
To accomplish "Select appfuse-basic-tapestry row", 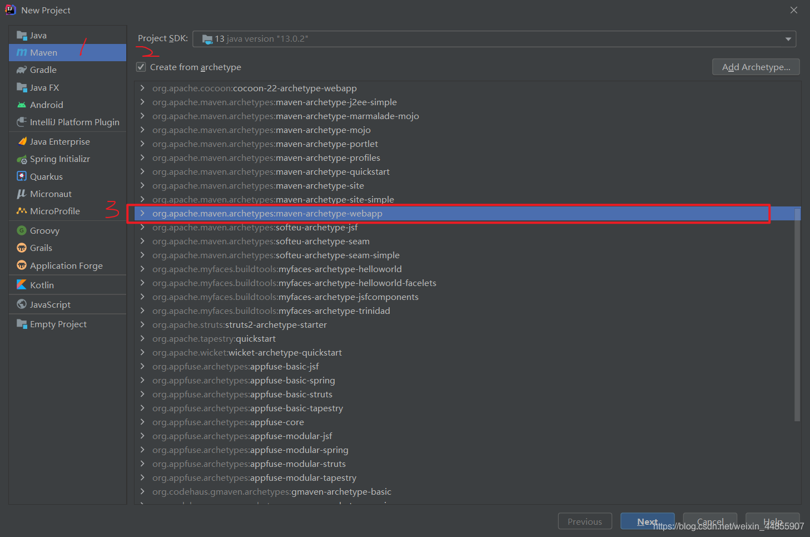I will point(467,408).
